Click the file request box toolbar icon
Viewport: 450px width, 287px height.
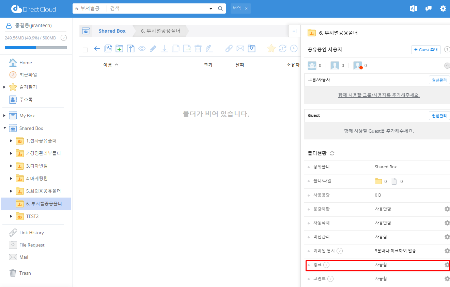[251, 49]
